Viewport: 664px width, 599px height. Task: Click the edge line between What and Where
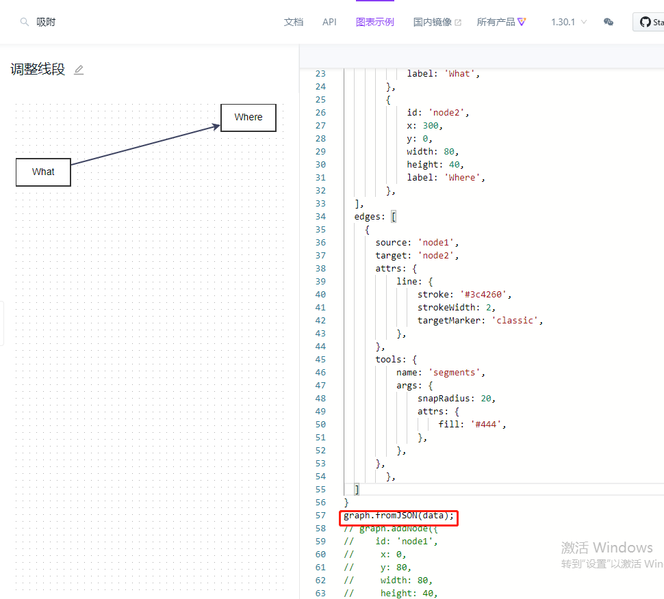[x=144, y=145]
